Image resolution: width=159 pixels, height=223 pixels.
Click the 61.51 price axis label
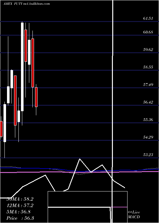pos(148,18)
